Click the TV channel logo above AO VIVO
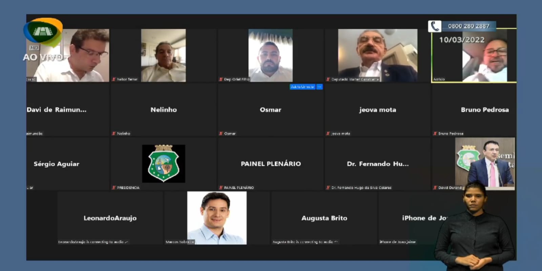This screenshot has height=271, width=542. [x=43, y=32]
